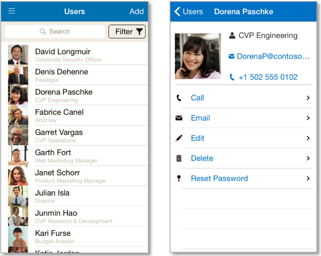Go back using the Users chevron
The height and width of the screenshot is (256, 321).
click(x=188, y=12)
